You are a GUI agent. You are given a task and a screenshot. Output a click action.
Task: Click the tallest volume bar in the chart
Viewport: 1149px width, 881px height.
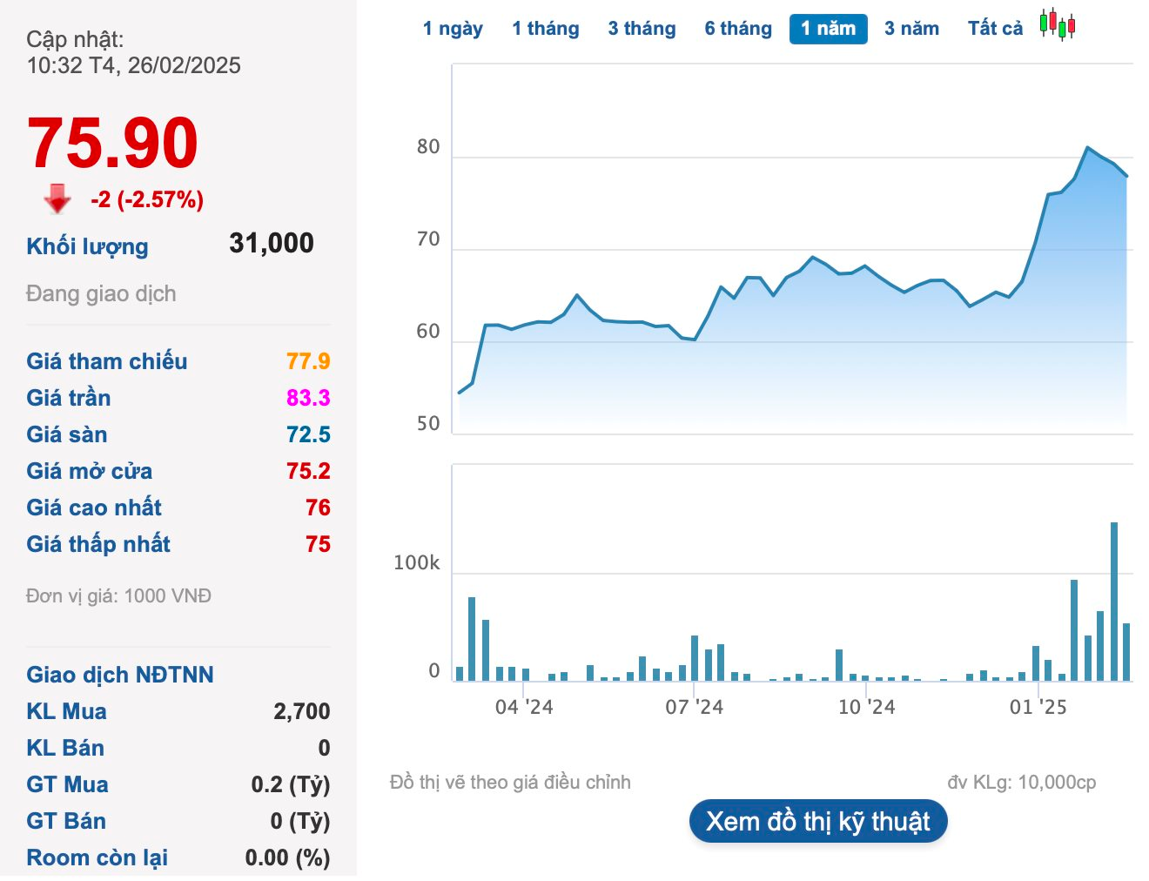1114,601
